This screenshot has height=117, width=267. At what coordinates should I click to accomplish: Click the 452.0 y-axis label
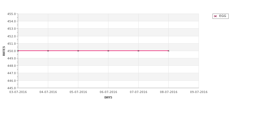(x=12, y=36)
